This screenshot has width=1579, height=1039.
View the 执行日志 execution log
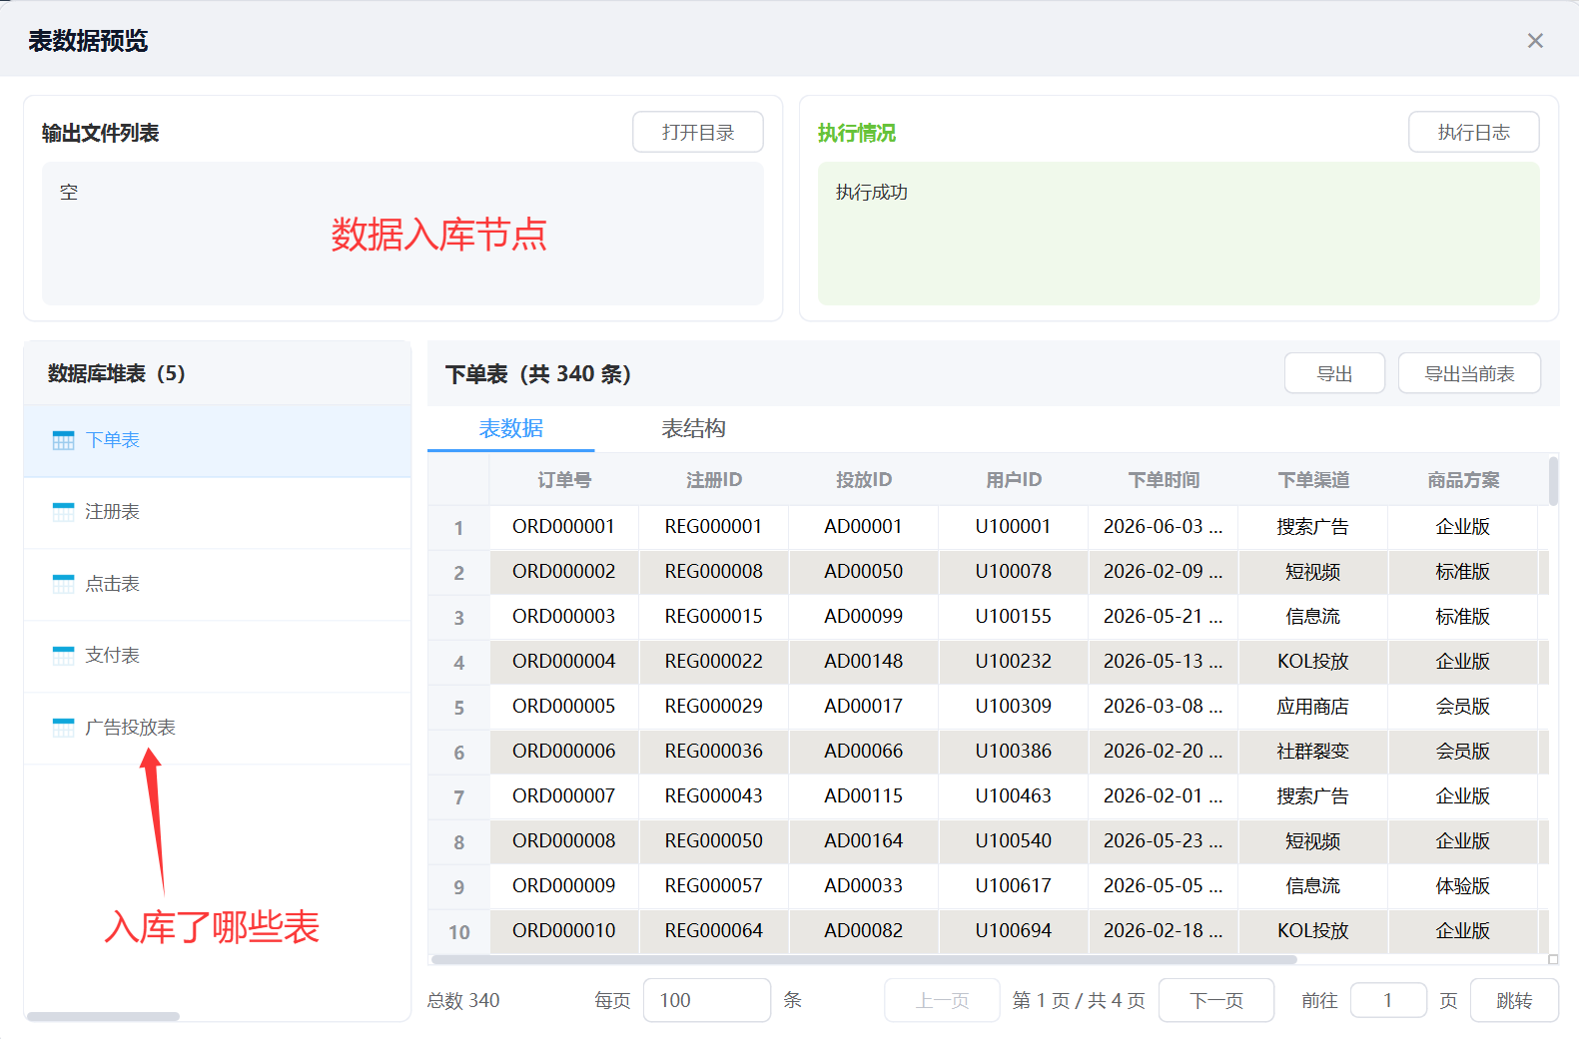click(1473, 133)
